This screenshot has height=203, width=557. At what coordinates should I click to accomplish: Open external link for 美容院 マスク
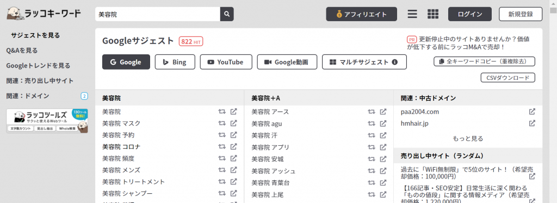coord(233,124)
